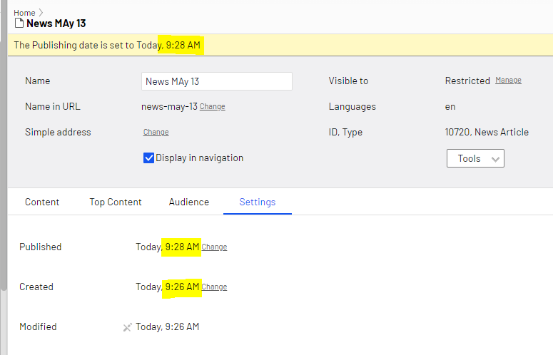Change the Simple address
This screenshot has width=553, height=355.
point(156,132)
